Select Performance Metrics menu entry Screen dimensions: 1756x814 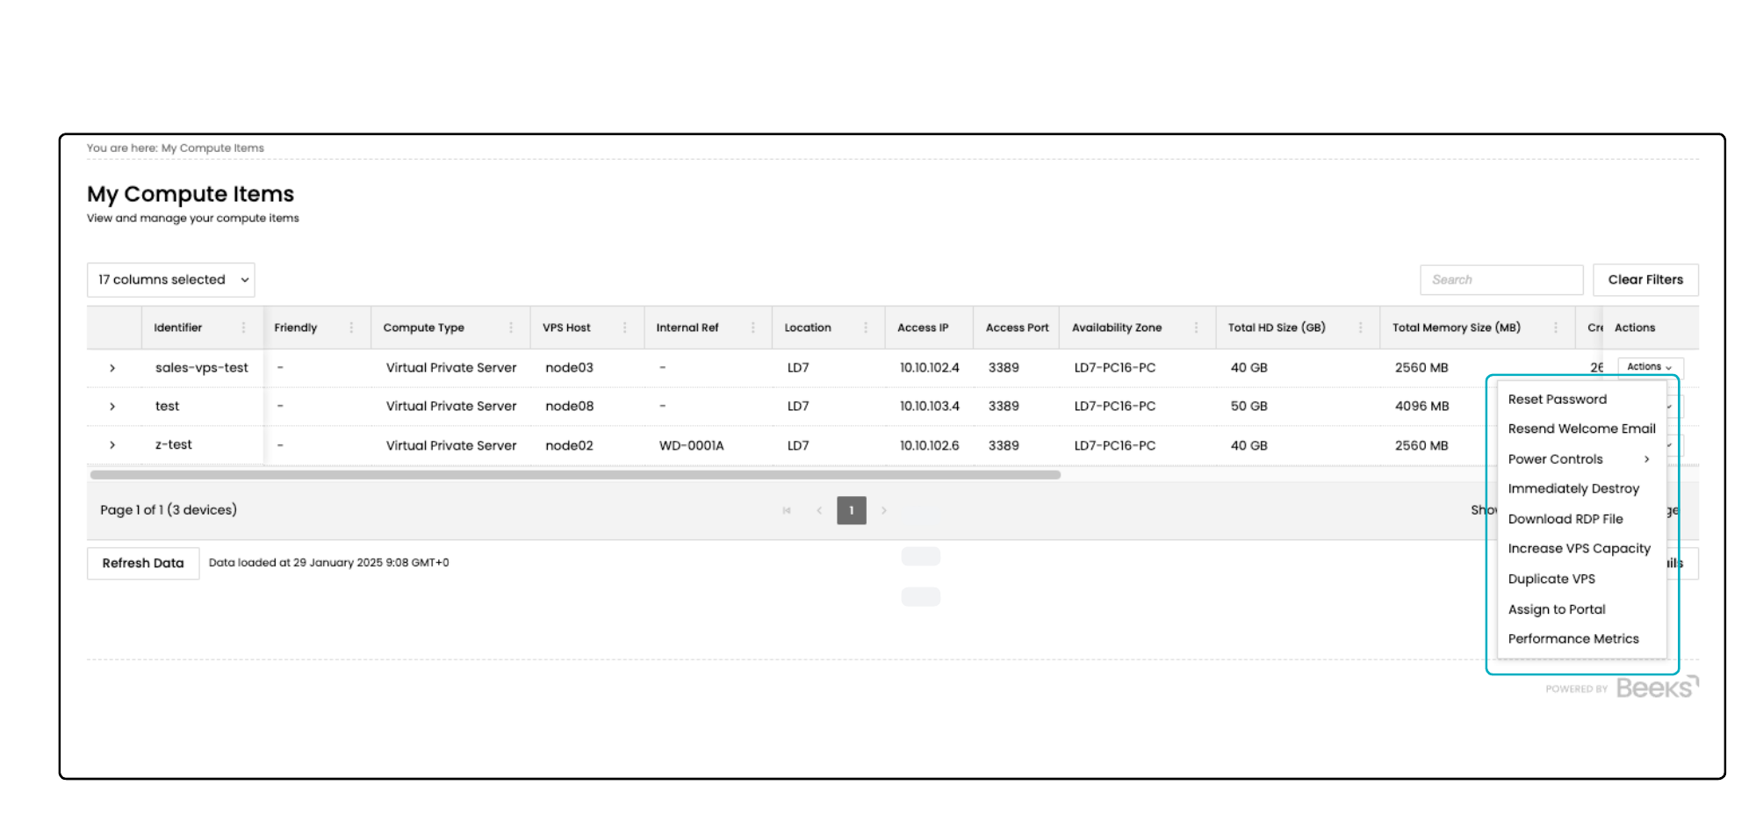click(1572, 639)
